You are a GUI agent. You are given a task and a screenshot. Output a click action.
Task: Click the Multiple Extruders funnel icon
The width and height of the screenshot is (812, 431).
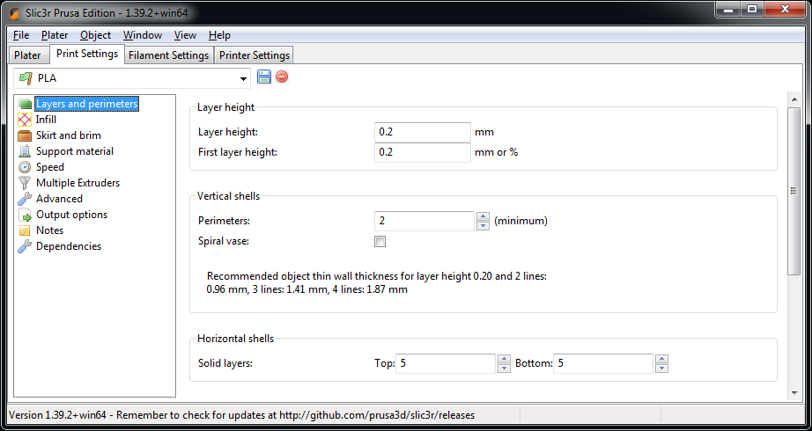coord(25,183)
